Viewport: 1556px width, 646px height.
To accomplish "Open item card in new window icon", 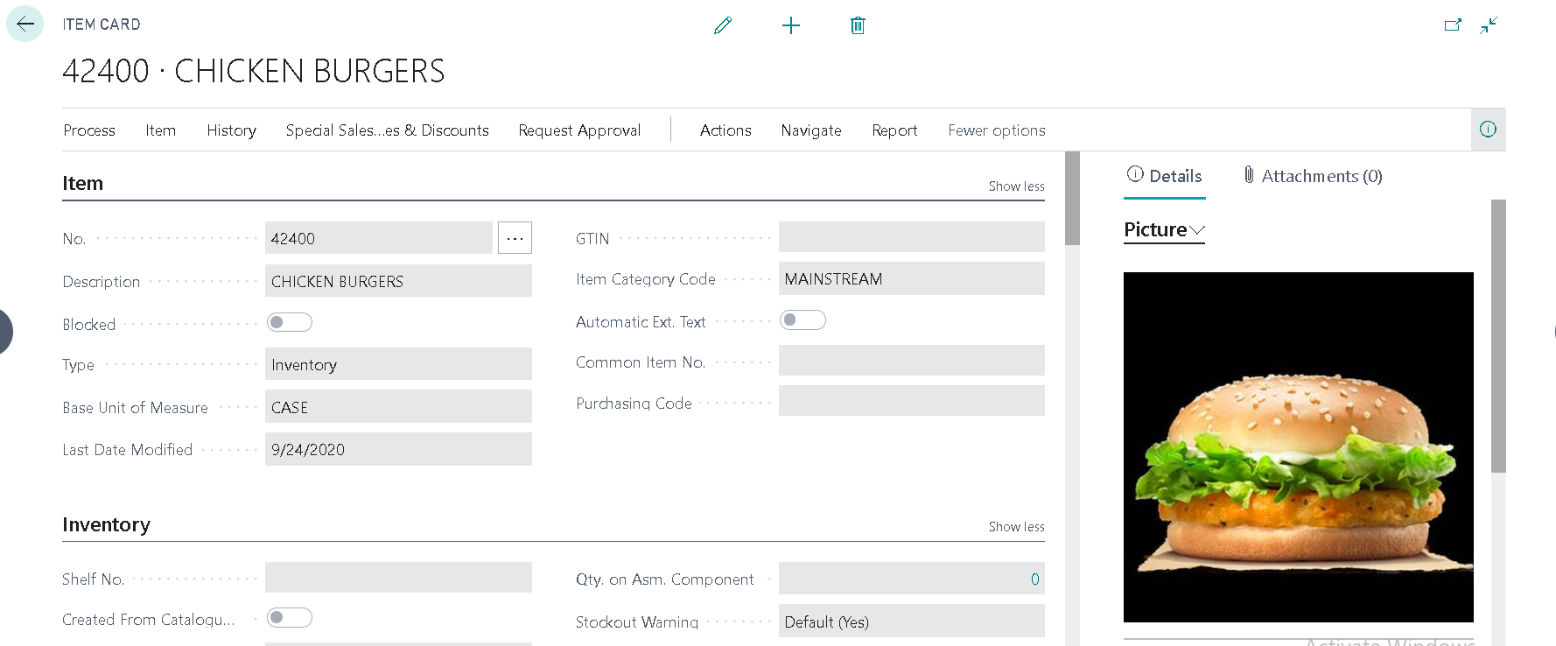I will tap(1453, 25).
